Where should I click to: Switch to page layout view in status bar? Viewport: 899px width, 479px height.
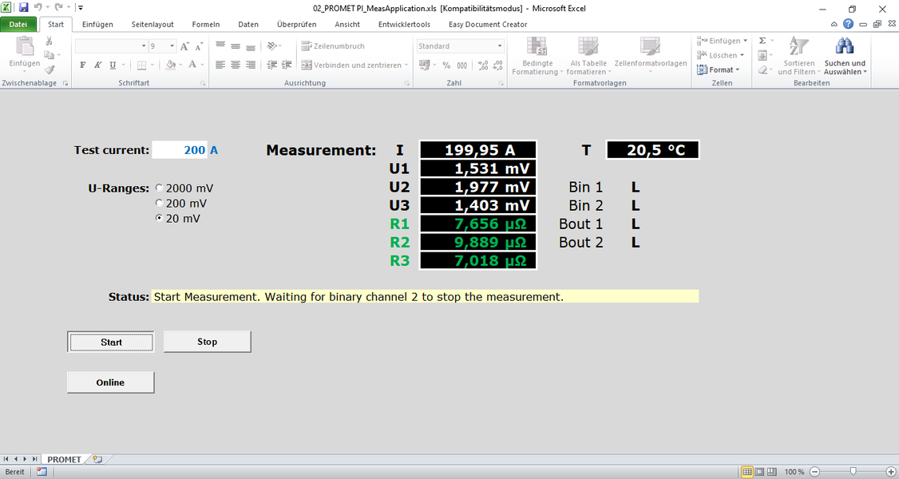[x=759, y=472]
